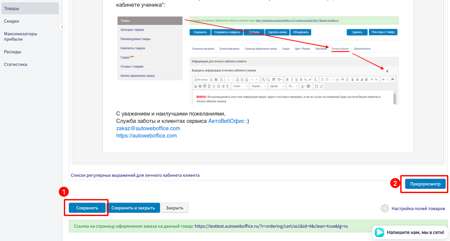Viewport: 450px width, 241px height.
Task: Click the Напишите нам, мы в сети chat text
Action: tap(415, 232)
